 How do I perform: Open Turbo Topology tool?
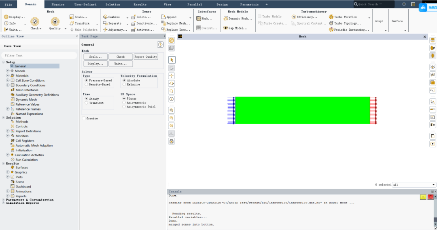point(345,23)
